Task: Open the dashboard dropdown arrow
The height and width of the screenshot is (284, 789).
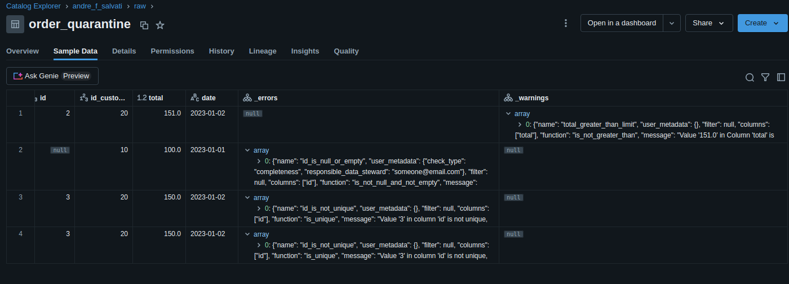Action: [671, 23]
